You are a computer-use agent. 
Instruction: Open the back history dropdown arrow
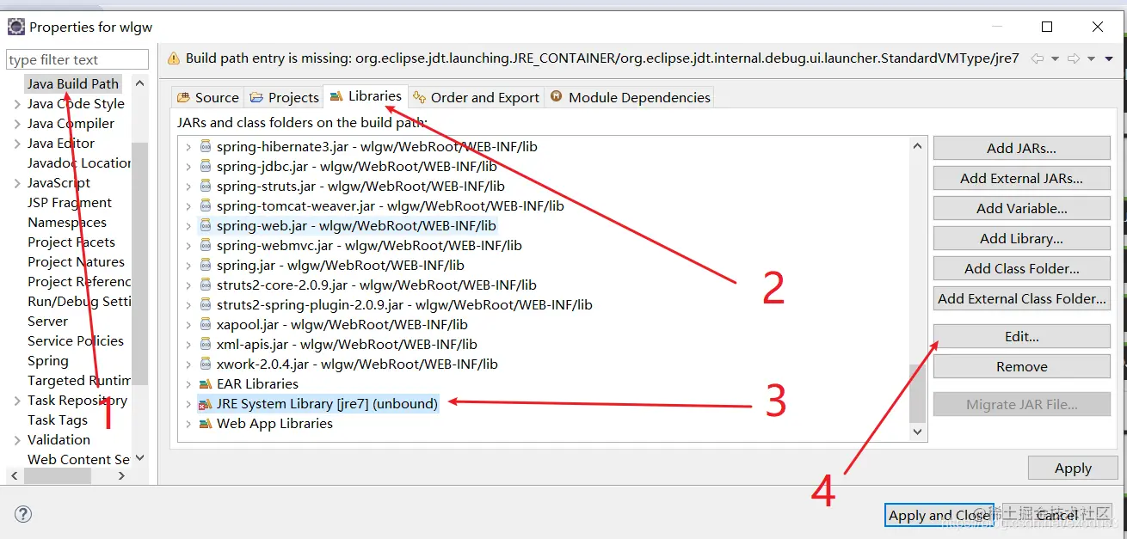1055,59
